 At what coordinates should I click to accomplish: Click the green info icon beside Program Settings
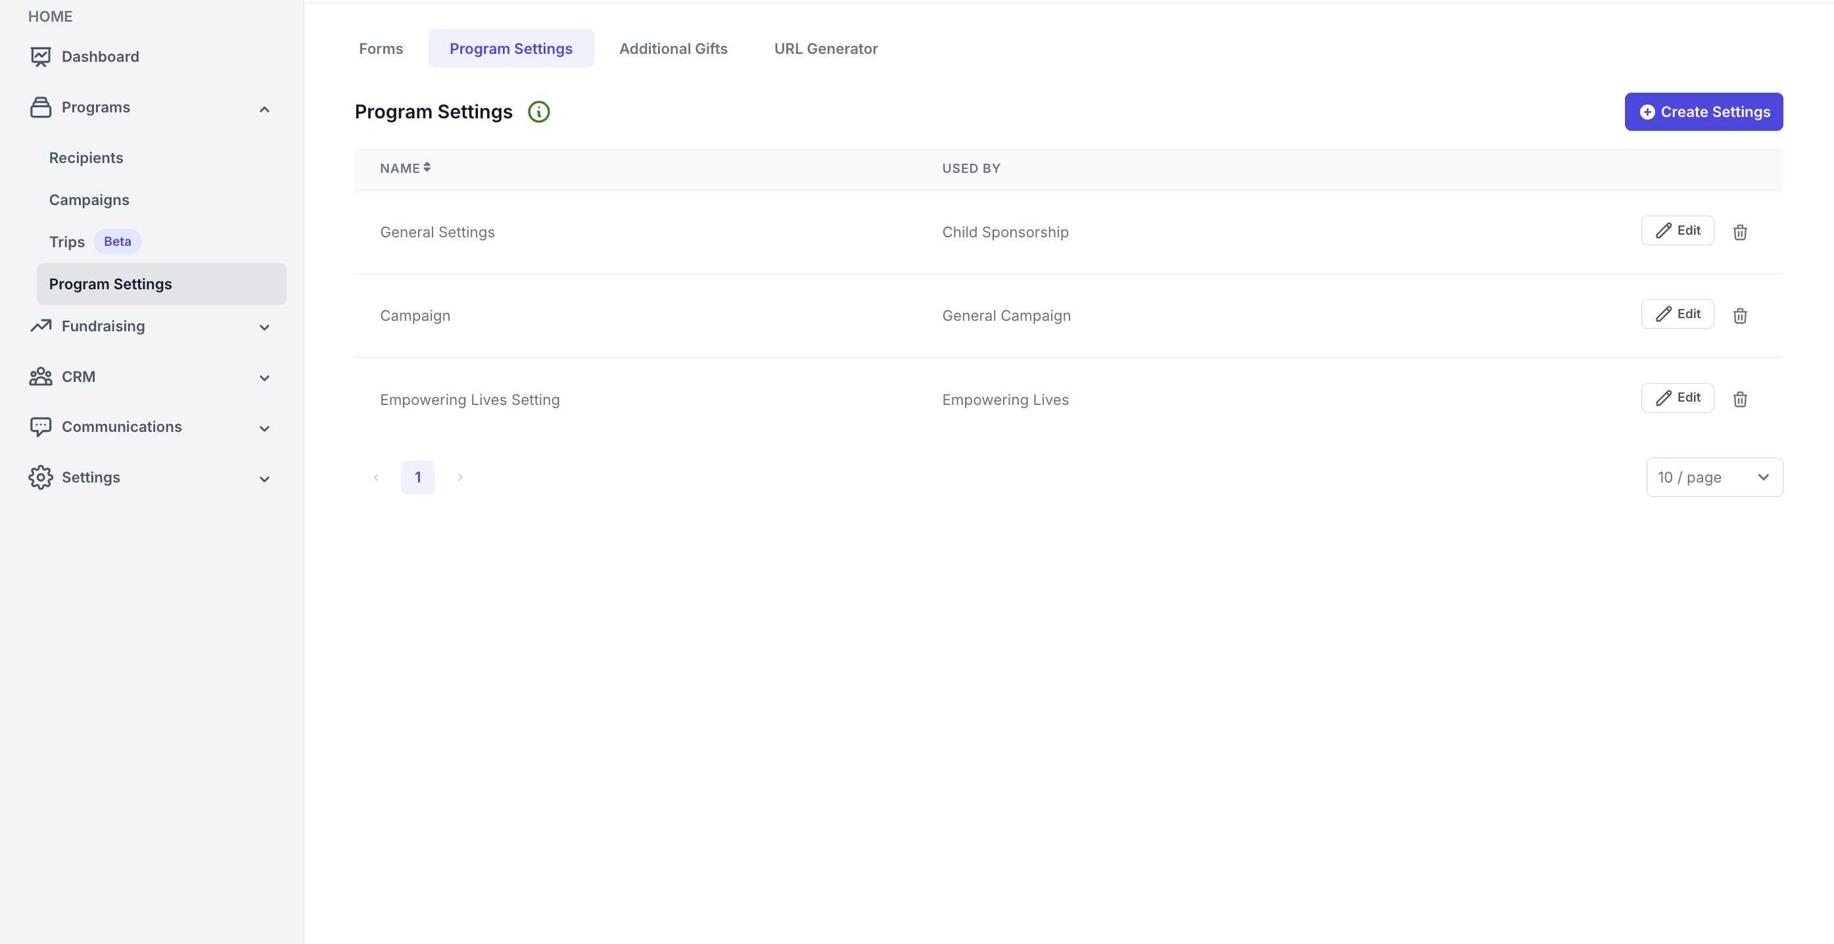(539, 112)
